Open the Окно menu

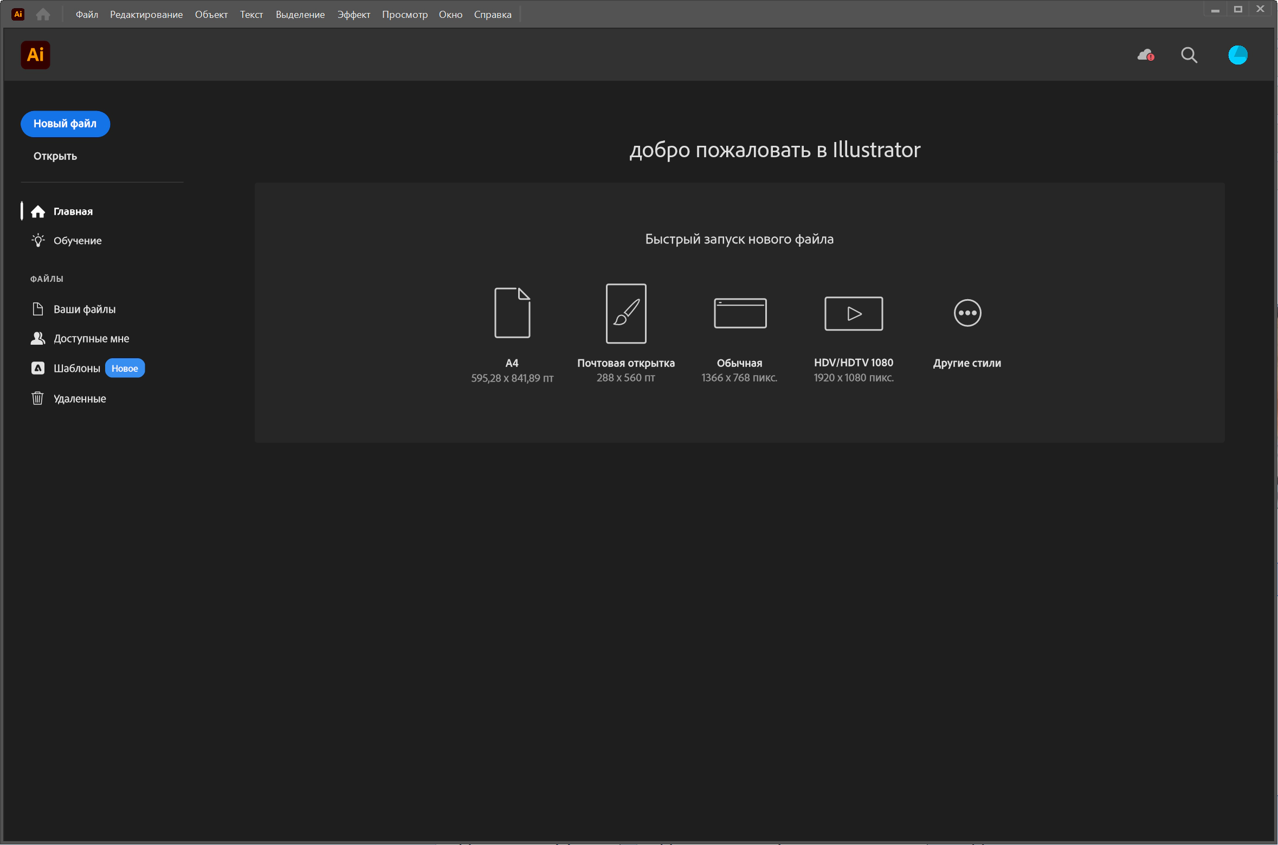coord(450,15)
